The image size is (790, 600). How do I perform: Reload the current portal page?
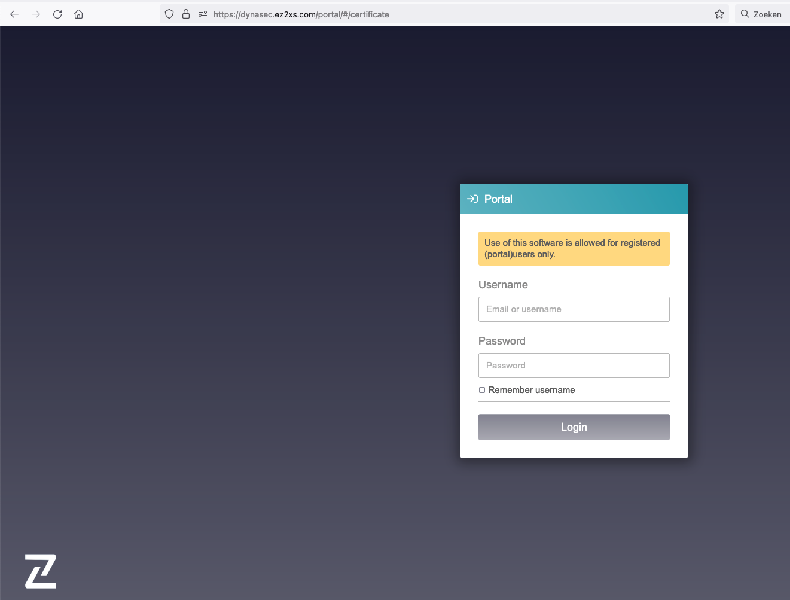click(57, 14)
